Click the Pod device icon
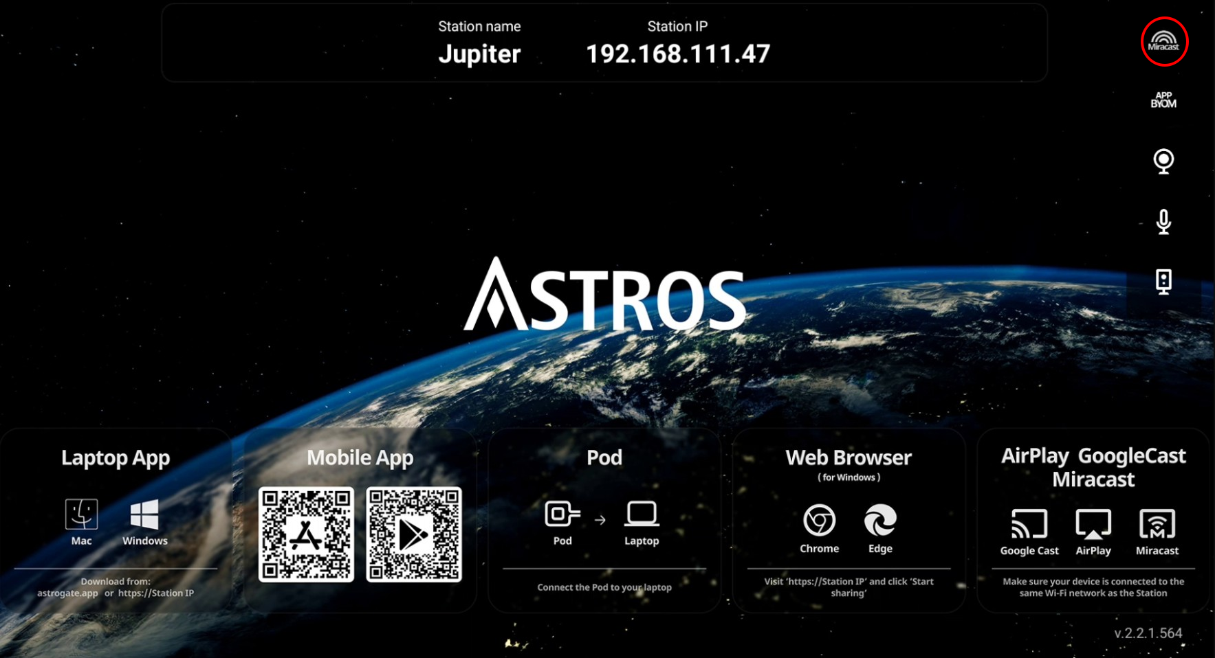 (x=562, y=514)
